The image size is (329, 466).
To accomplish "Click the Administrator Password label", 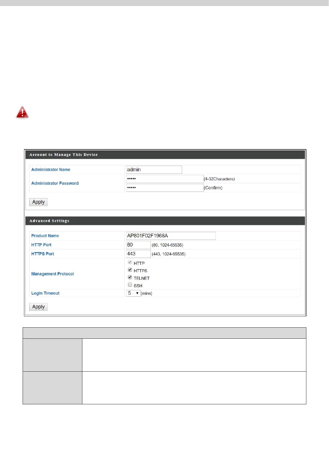I will click(55, 183).
